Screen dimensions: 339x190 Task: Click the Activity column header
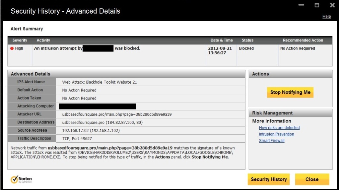pyautogui.click(x=43, y=40)
